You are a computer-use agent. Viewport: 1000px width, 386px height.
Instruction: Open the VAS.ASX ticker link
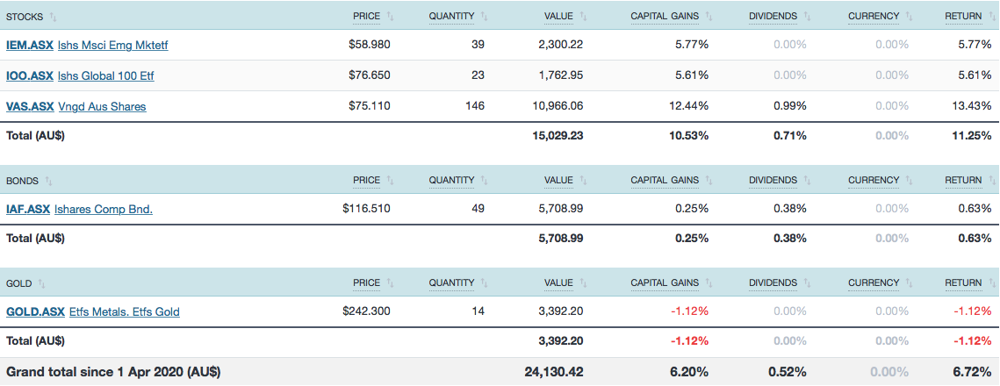point(30,107)
